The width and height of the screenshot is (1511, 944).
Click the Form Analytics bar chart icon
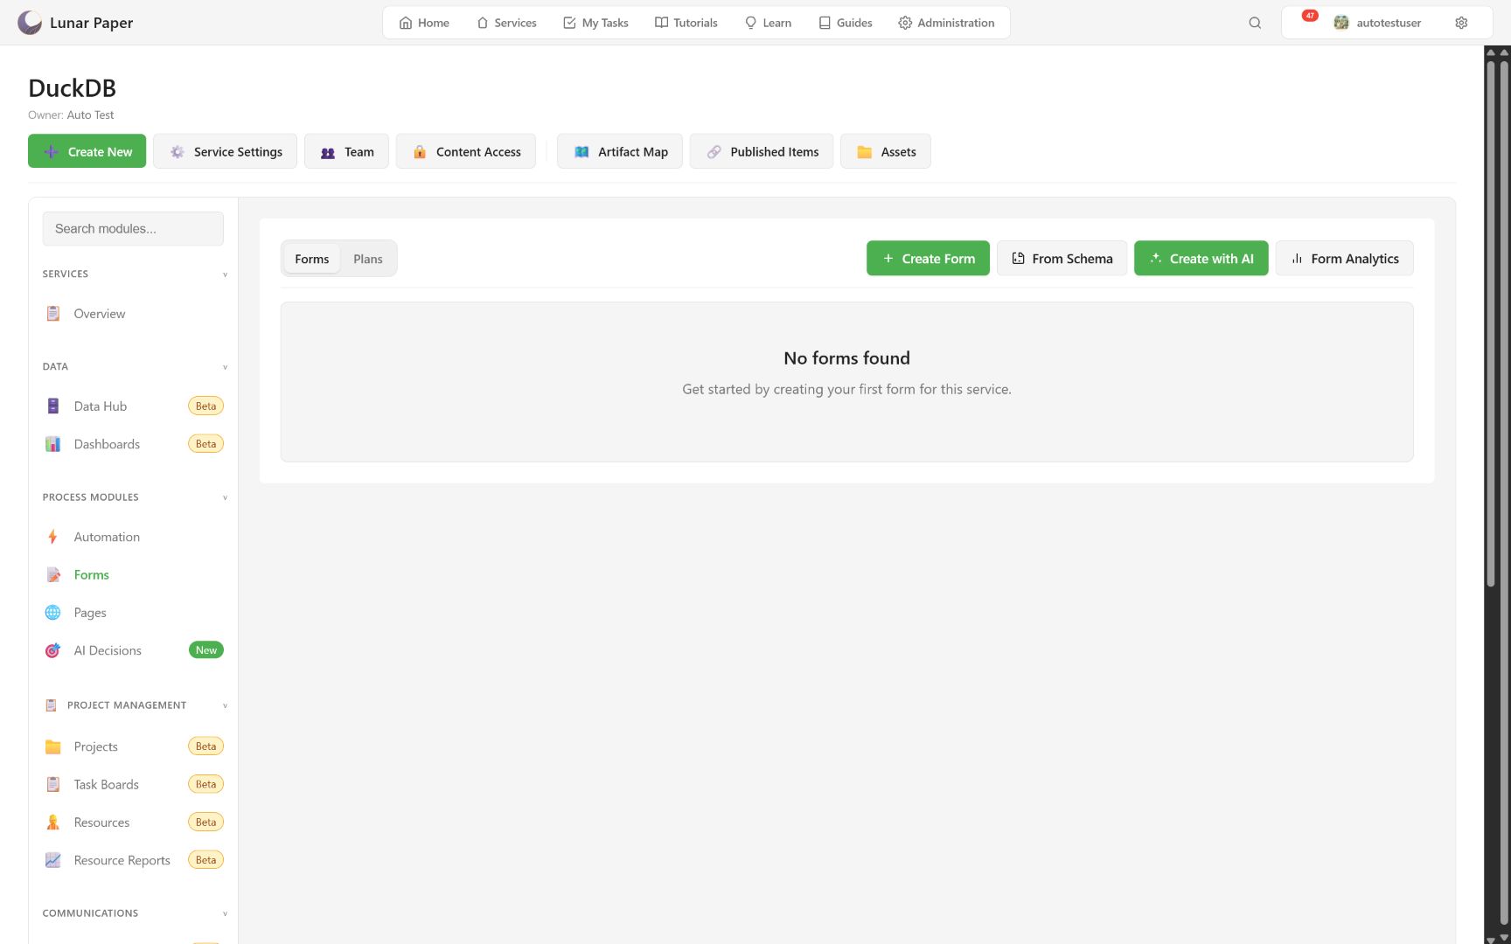coord(1298,259)
